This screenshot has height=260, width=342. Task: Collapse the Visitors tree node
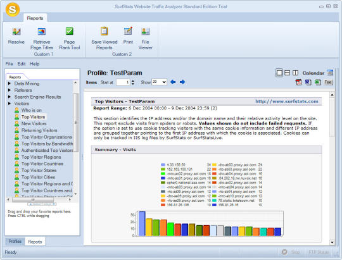pos(9,104)
